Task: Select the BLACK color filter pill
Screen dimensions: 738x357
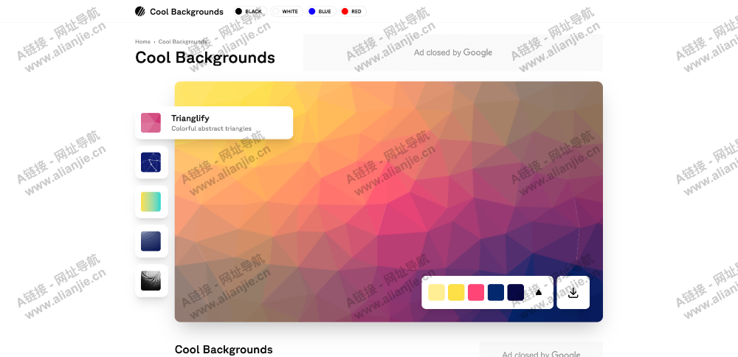Action: (250, 11)
